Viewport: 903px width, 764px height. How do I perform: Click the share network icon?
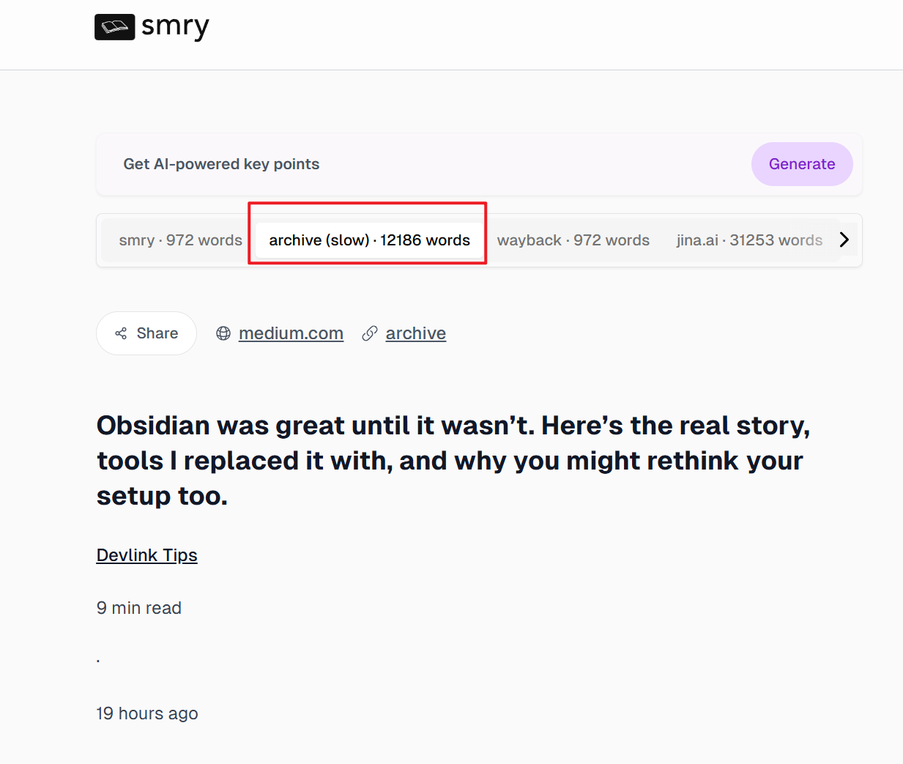tap(121, 333)
